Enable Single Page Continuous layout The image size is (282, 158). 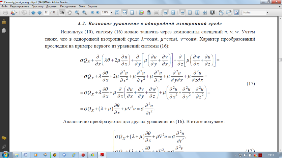(182, 12)
